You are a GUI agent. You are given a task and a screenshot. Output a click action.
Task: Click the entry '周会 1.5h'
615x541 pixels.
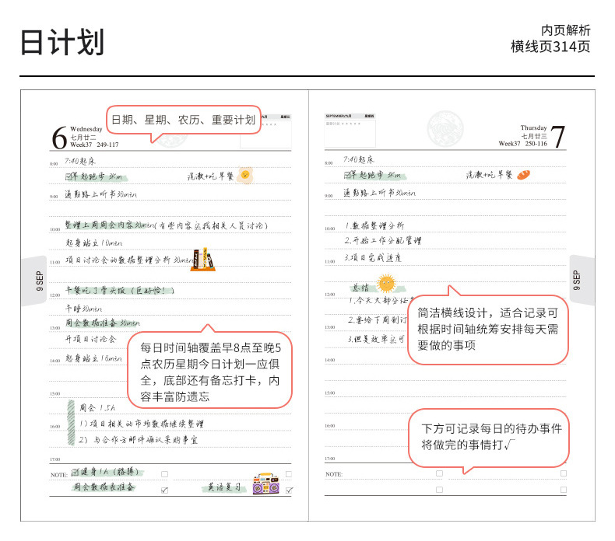point(97,408)
